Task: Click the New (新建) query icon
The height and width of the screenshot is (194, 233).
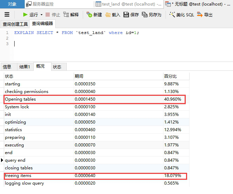Action: 89,15
